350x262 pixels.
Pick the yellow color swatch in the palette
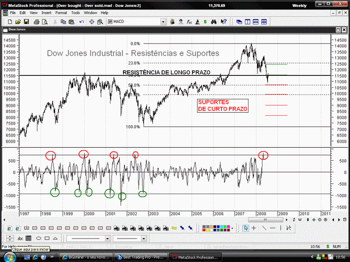point(207,230)
